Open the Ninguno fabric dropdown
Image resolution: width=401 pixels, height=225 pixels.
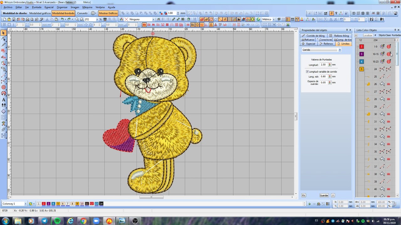click(153, 19)
